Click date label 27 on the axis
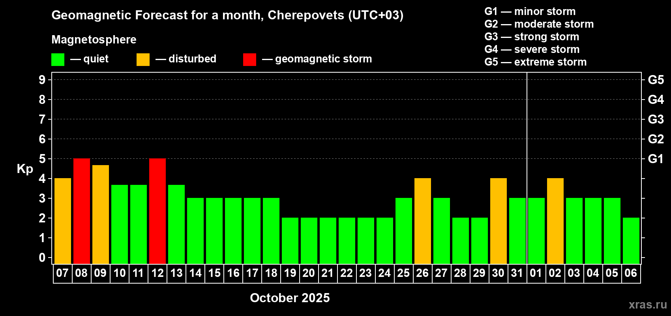671x316 pixels. (x=441, y=273)
